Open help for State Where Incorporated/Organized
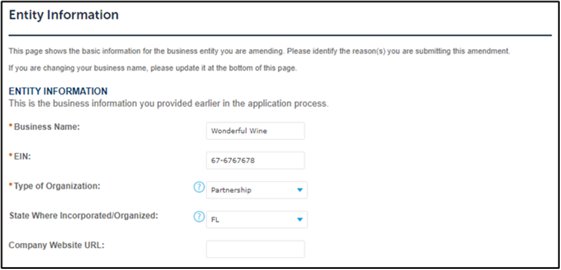The image size is (561, 270). coord(199,217)
